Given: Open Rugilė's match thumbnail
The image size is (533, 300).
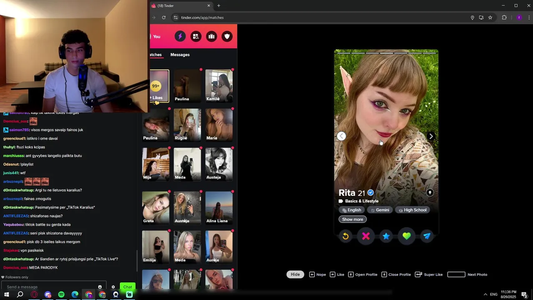Looking at the screenshot, I should click(x=187, y=125).
